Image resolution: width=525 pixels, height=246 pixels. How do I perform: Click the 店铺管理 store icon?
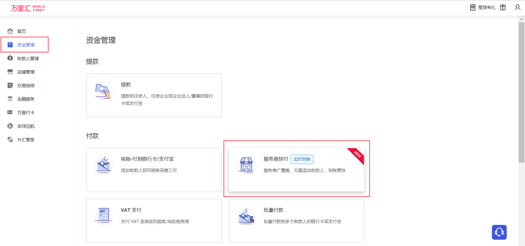(x=10, y=72)
